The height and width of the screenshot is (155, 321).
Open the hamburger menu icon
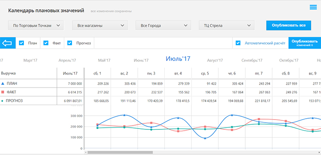(313, 7)
